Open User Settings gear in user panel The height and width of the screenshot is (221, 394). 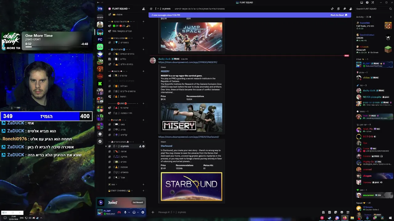click(143, 212)
